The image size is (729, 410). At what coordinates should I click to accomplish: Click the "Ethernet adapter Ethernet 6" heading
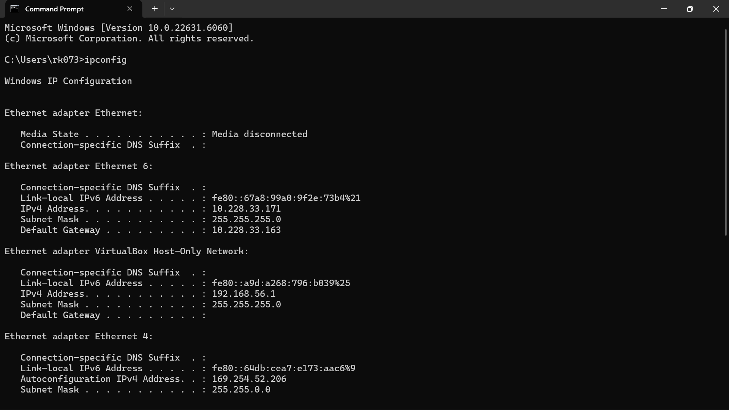(79, 166)
